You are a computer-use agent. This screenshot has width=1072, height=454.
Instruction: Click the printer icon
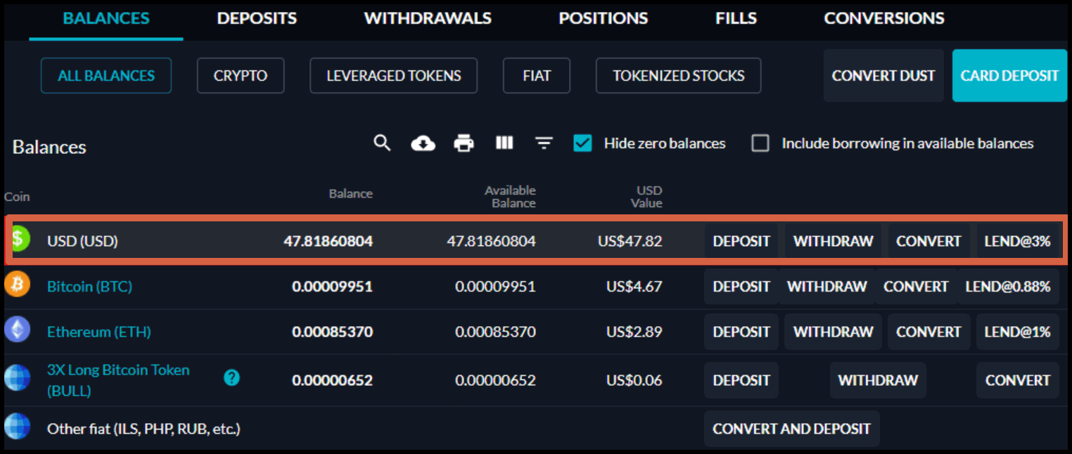[x=464, y=143]
